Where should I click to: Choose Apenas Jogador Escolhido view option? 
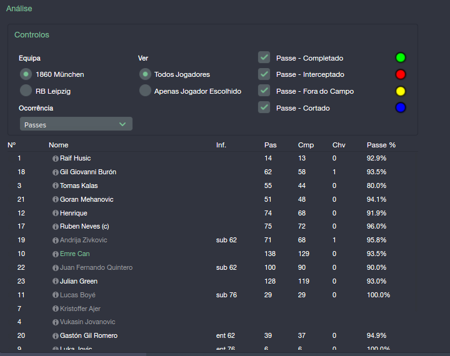pyautogui.click(x=145, y=91)
